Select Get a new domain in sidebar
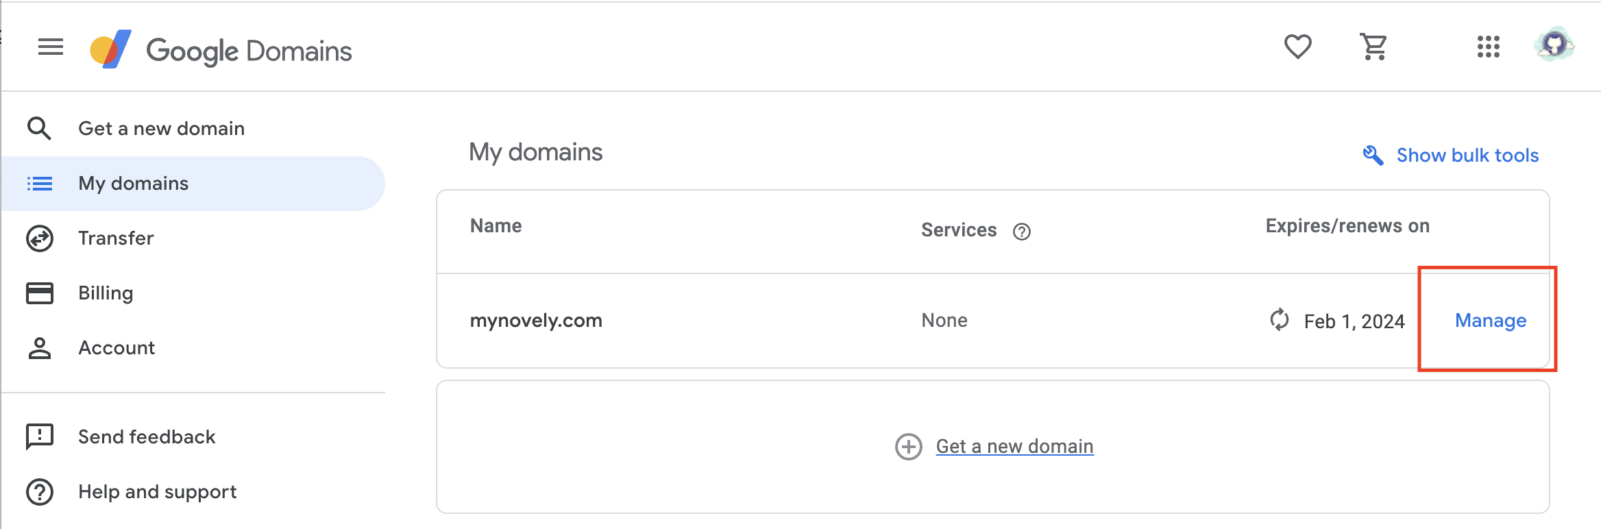 [x=161, y=129]
